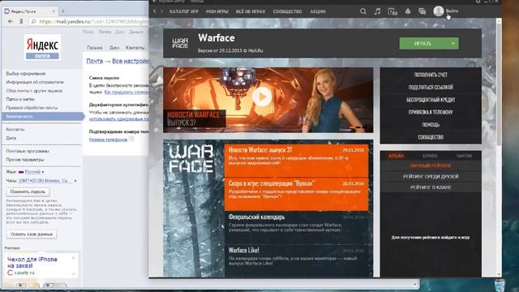Open a new browser tab

coord(63,11)
